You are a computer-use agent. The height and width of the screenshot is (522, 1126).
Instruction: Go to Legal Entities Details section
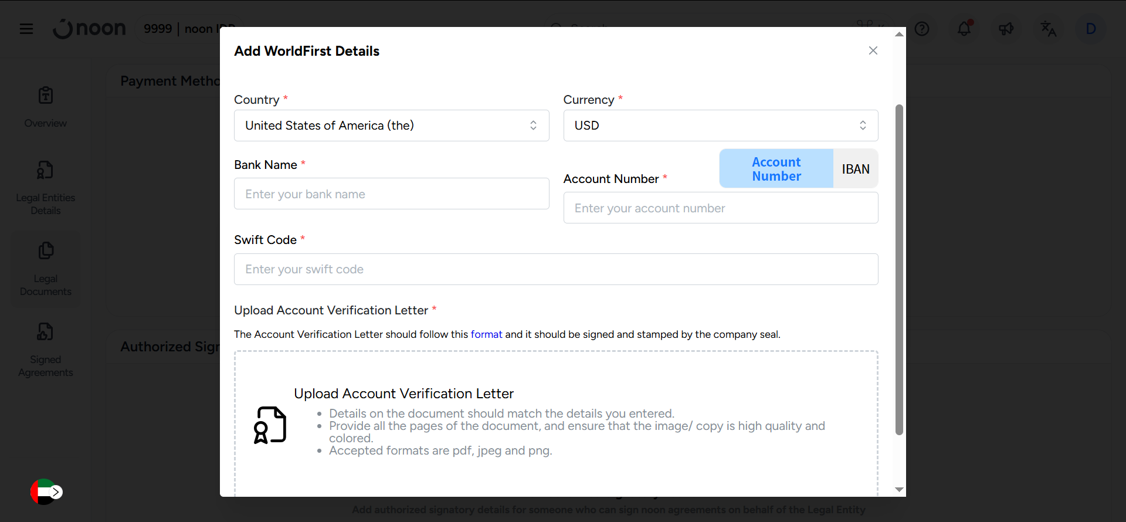click(46, 188)
